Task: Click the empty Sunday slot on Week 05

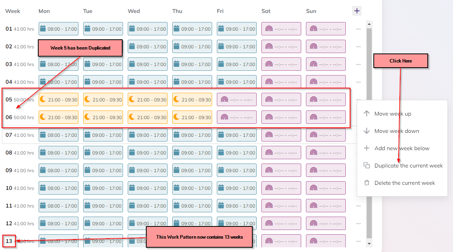Action: (x=326, y=99)
